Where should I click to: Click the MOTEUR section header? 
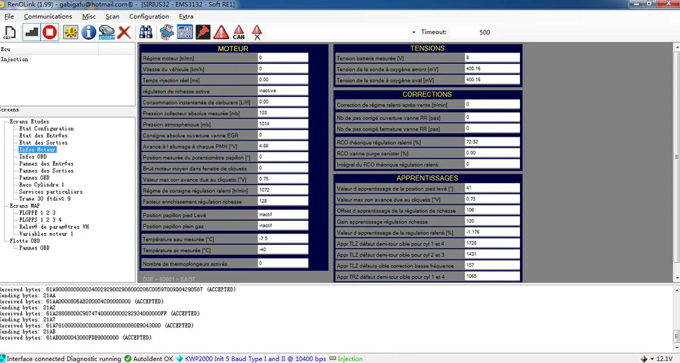click(233, 48)
